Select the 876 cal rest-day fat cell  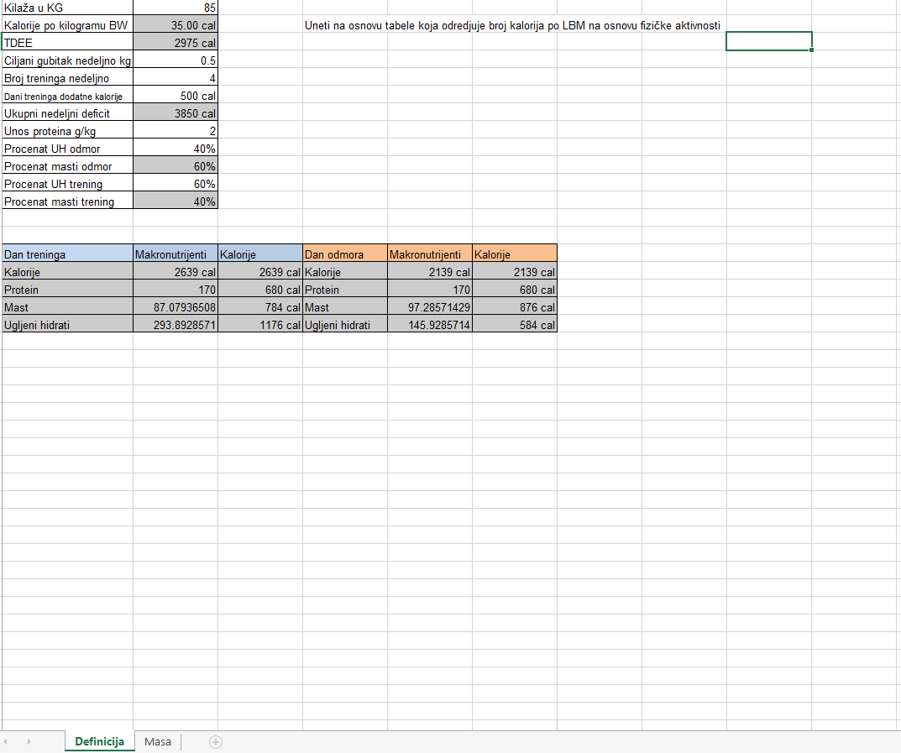point(515,307)
